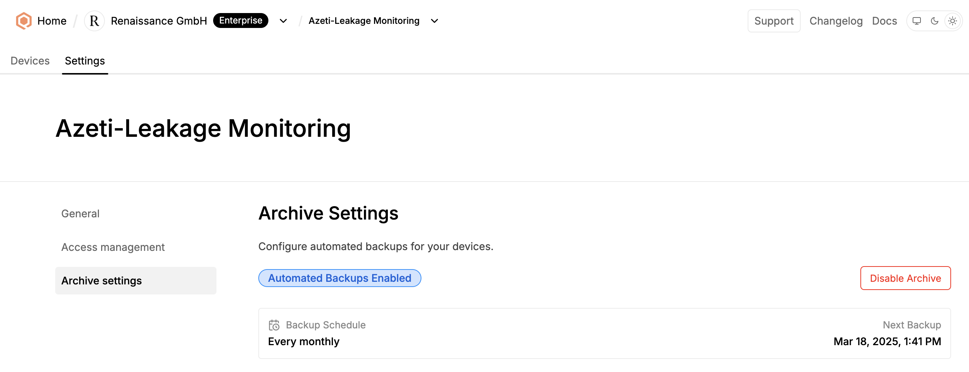This screenshot has width=969, height=372.
Task: Switch to dark mode moon icon
Action: point(934,21)
